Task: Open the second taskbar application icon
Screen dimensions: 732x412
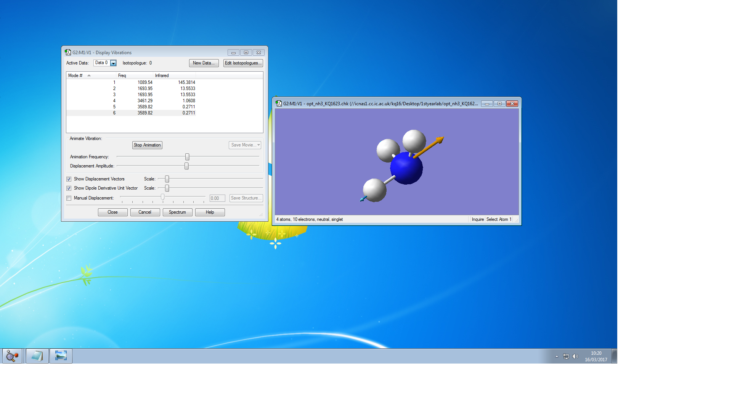Action: [37, 356]
